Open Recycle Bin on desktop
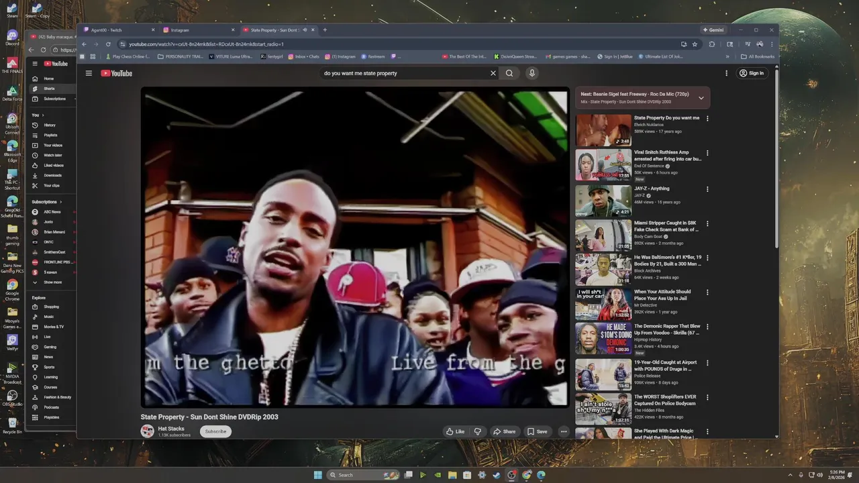 (x=12, y=425)
